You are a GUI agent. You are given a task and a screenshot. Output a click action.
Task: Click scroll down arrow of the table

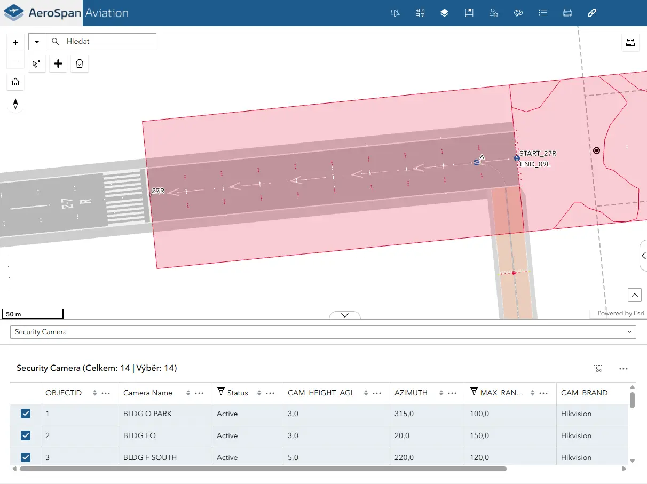(x=632, y=461)
